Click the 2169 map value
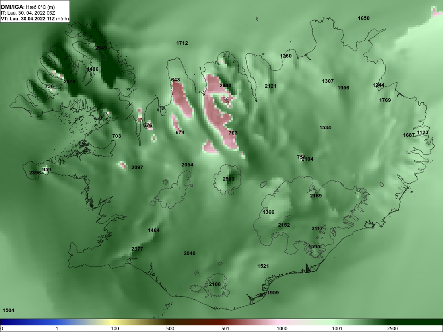 click(x=316, y=196)
